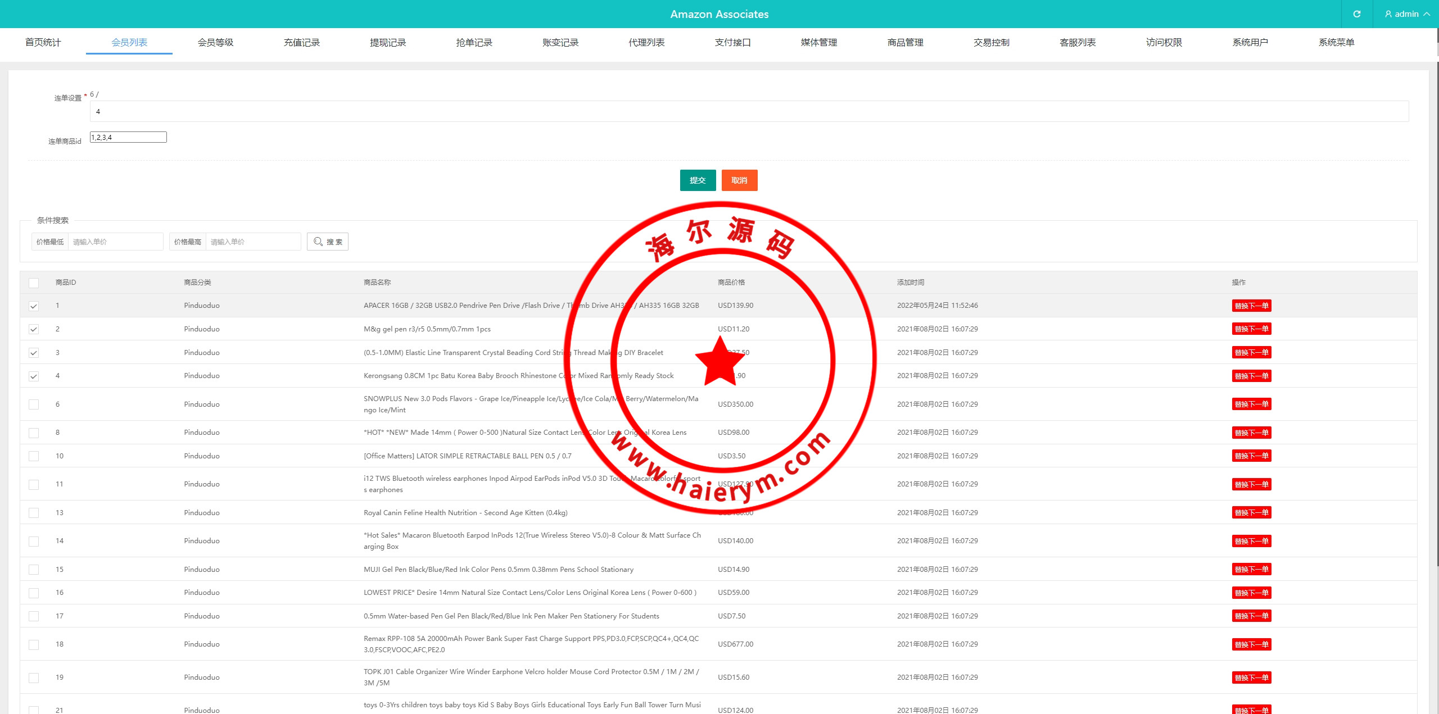Open the 首页统计 tab
Image resolution: width=1439 pixels, height=714 pixels.
point(43,42)
